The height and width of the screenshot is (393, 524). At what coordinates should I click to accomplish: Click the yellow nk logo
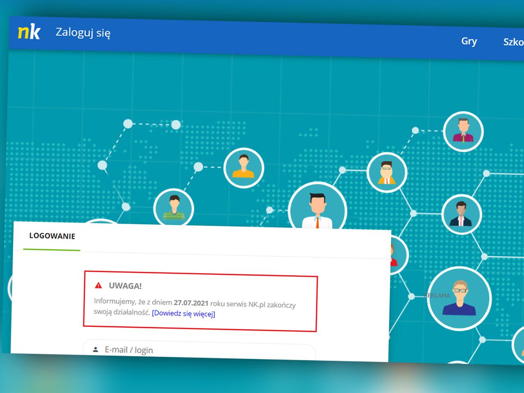29,32
